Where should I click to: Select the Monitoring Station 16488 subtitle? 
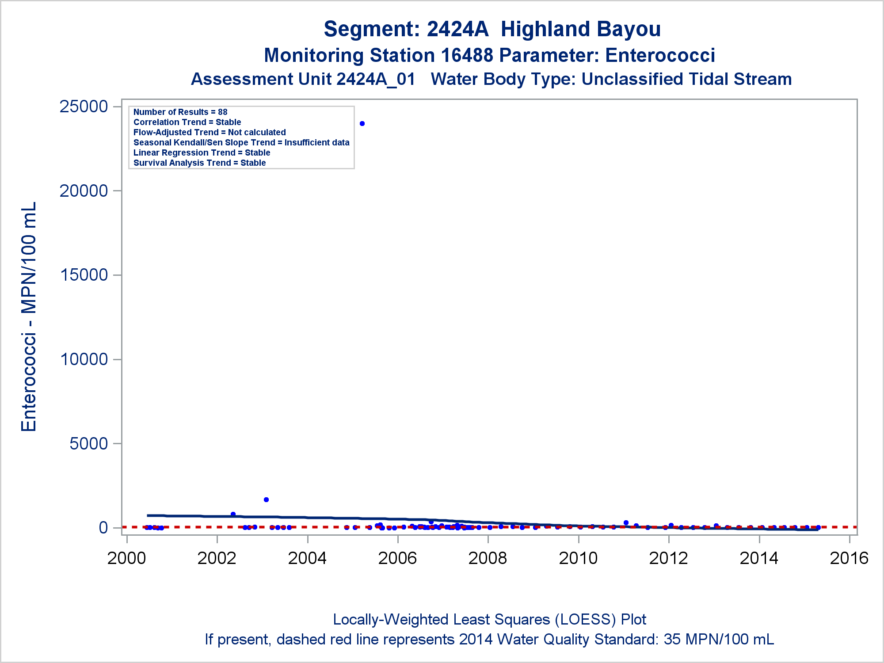tap(489, 55)
